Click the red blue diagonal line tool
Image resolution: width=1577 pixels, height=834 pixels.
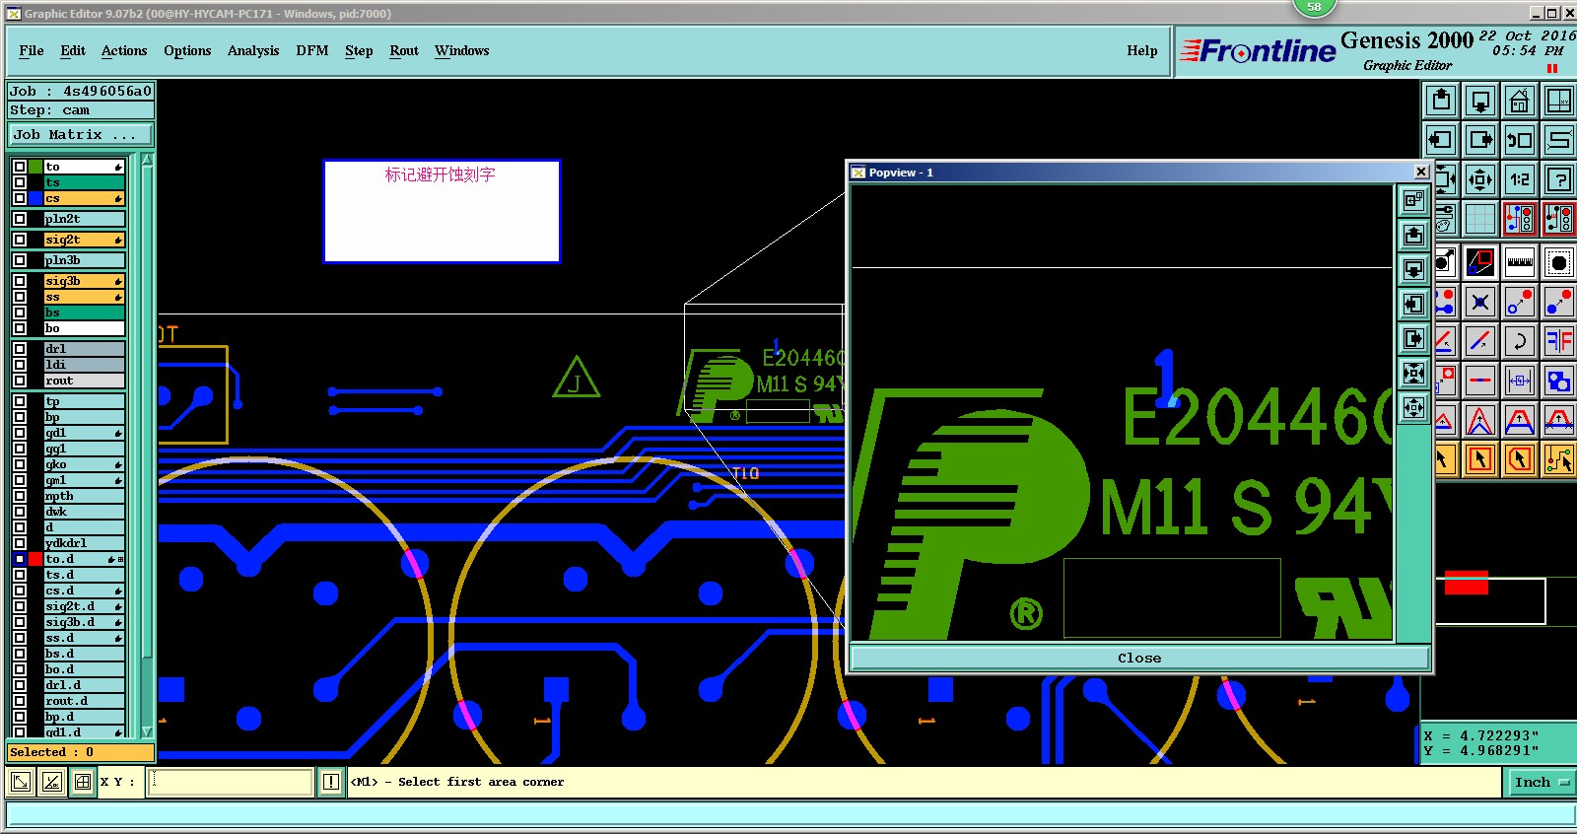click(x=1480, y=341)
